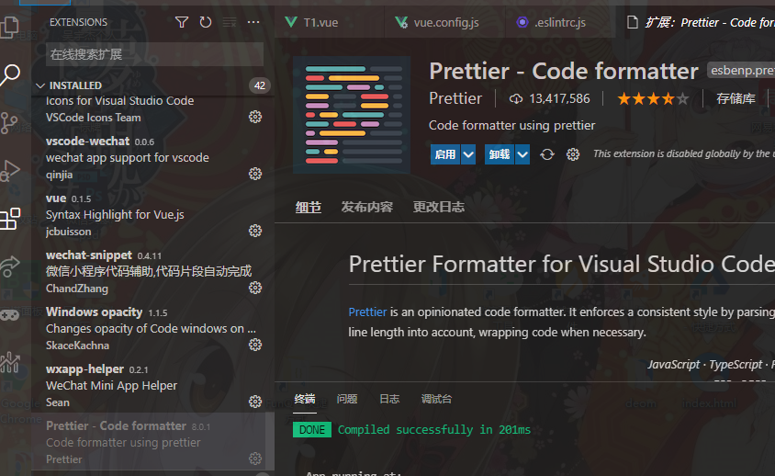Open Extensions view in activity bar

(10, 218)
